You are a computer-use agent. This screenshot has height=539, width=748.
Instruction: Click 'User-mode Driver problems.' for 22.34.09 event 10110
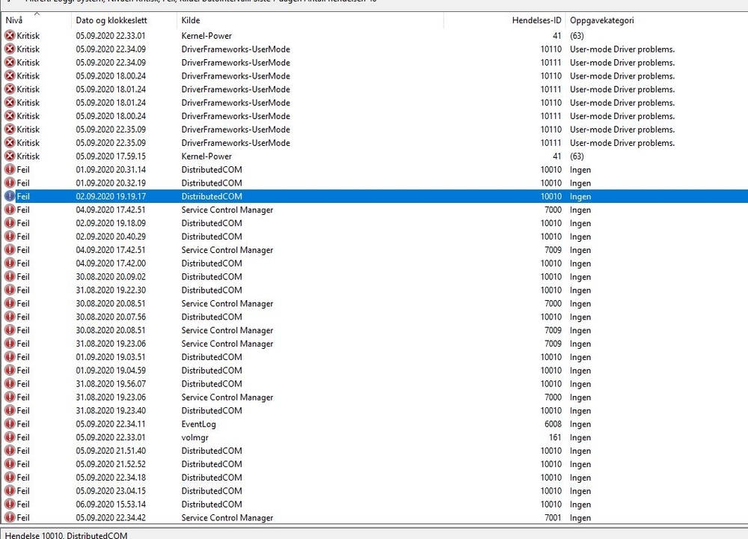(x=622, y=49)
